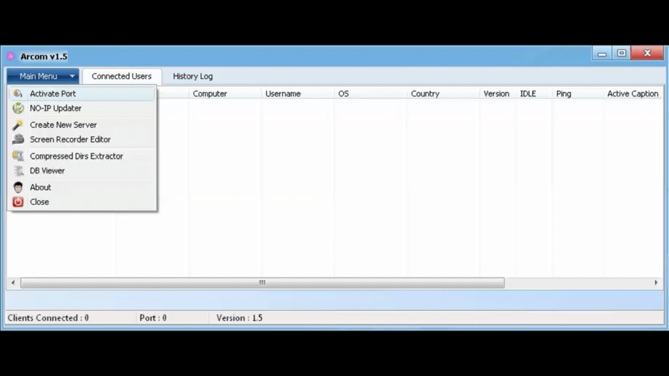
Task: Collapse the Main Menu dropdown arrow
Action: coord(72,76)
